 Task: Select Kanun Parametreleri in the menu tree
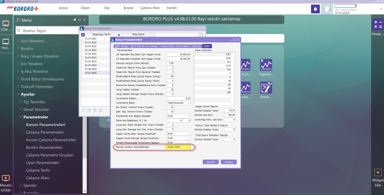(46, 125)
